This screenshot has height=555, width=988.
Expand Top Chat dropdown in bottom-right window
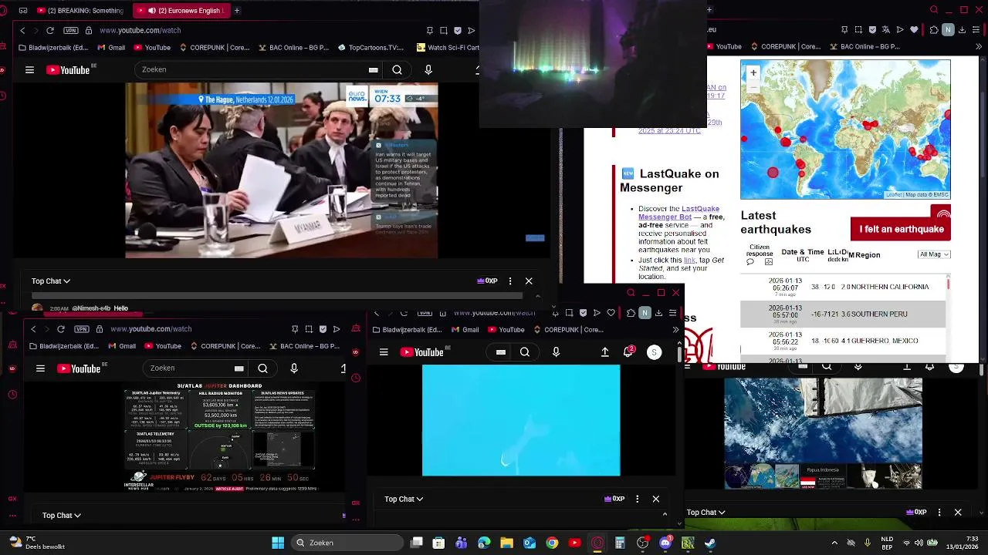(x=706, y=513)
